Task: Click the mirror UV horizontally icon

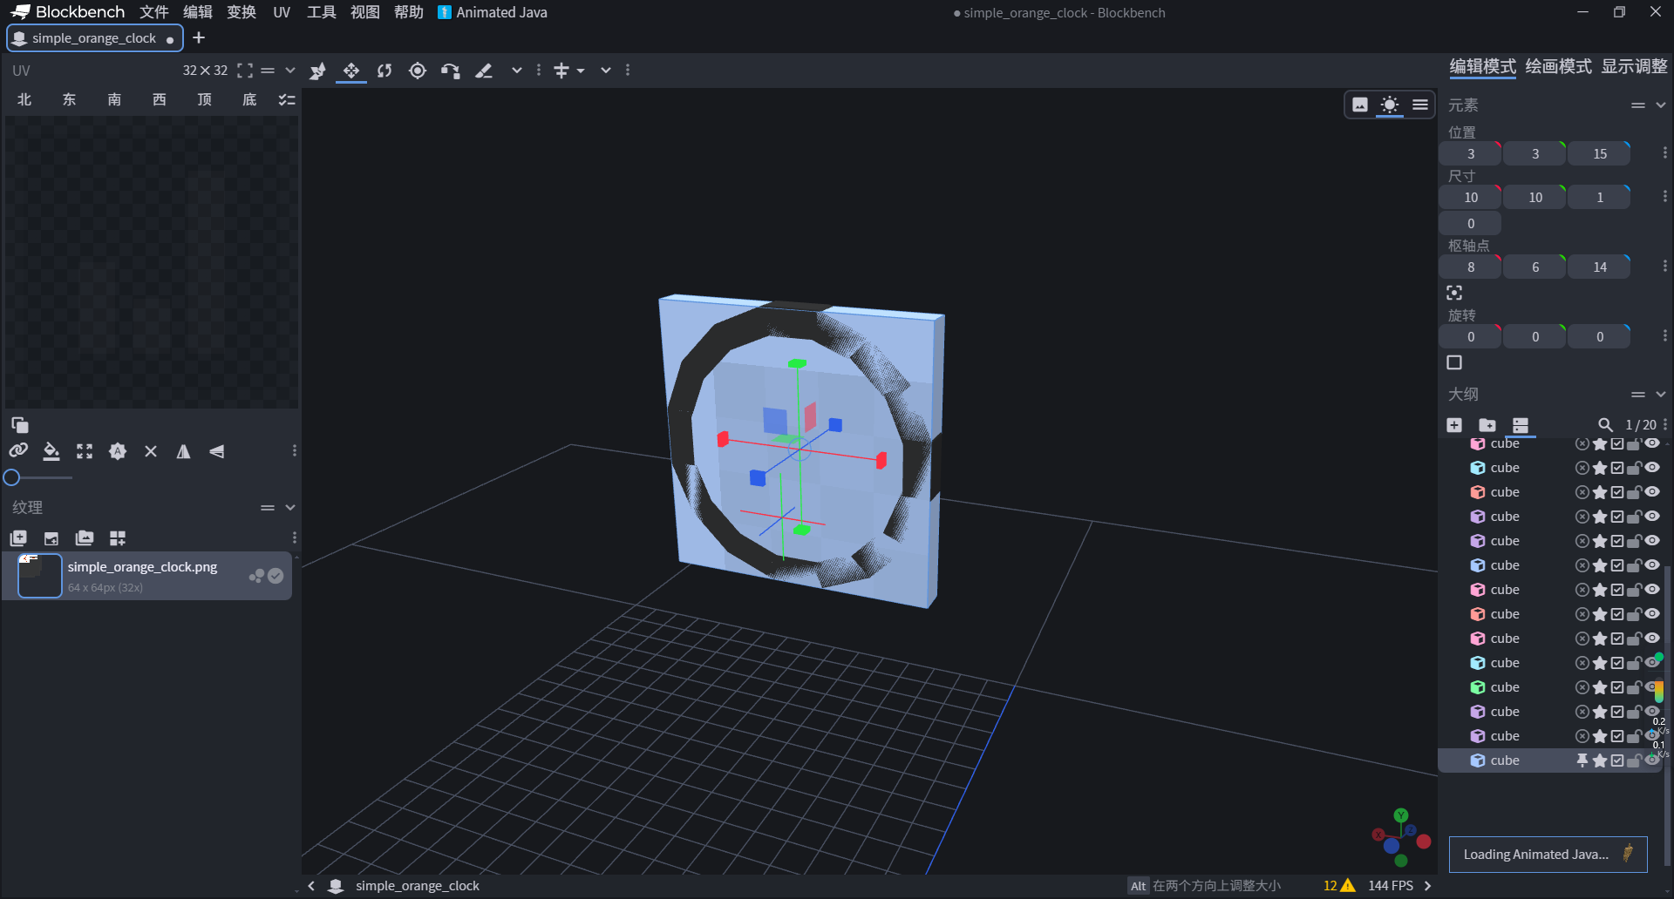Action: 184,451
